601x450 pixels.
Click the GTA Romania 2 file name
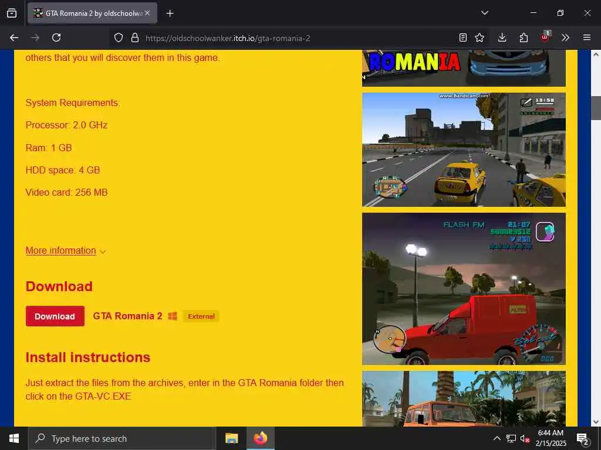click(x=127, y=316)
